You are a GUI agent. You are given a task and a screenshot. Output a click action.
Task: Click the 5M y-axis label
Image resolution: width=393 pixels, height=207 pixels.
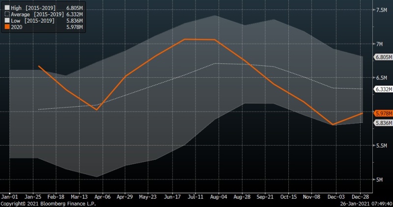point(379,179)
